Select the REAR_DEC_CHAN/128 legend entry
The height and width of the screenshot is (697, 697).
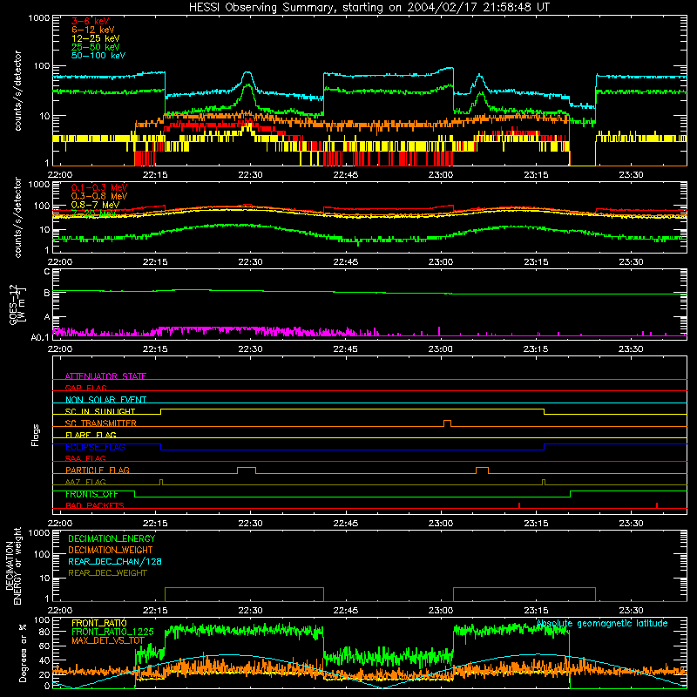pos(115,561)
